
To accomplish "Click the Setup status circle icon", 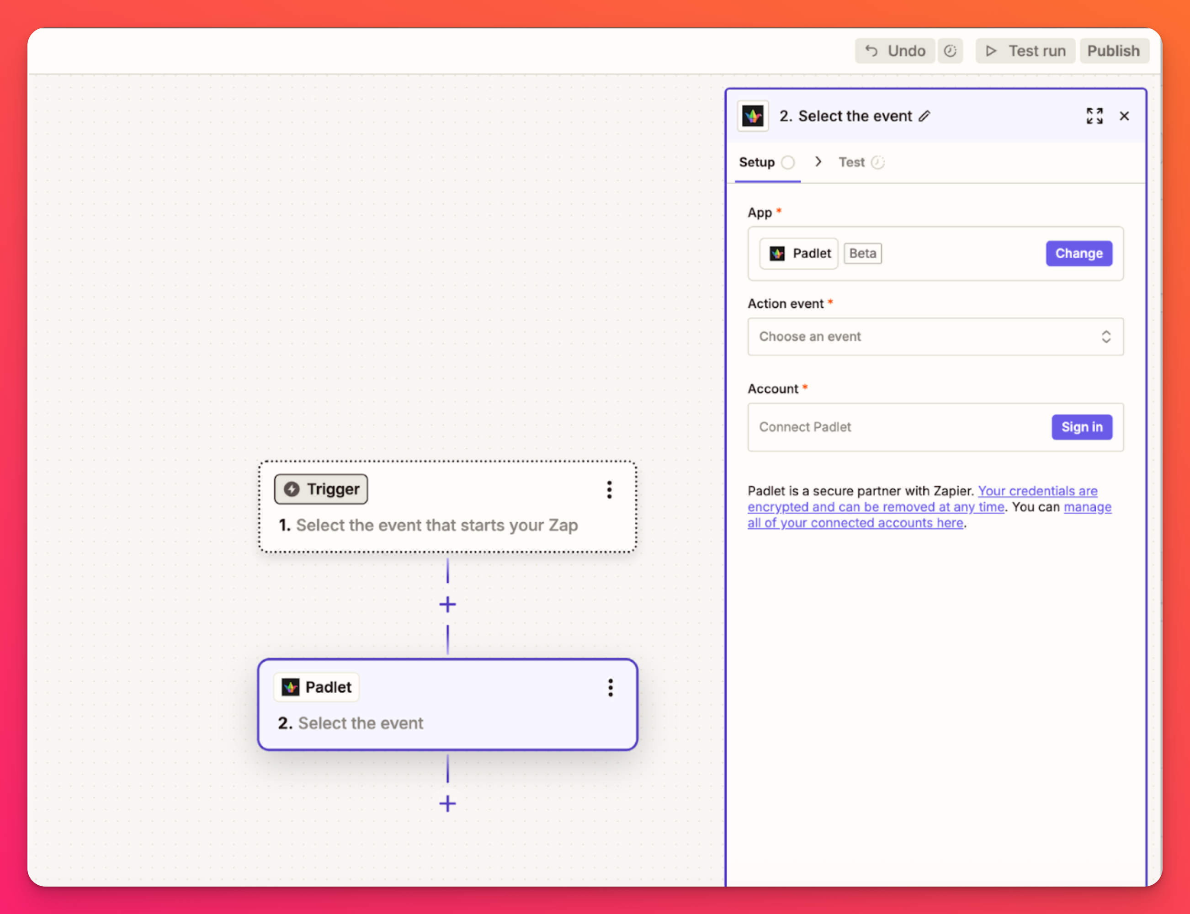I will (788, 163).
